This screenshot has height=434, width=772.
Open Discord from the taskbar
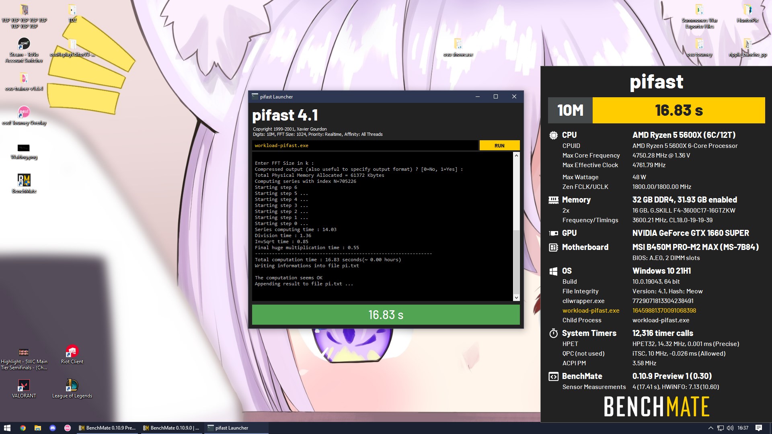point(52,428)
